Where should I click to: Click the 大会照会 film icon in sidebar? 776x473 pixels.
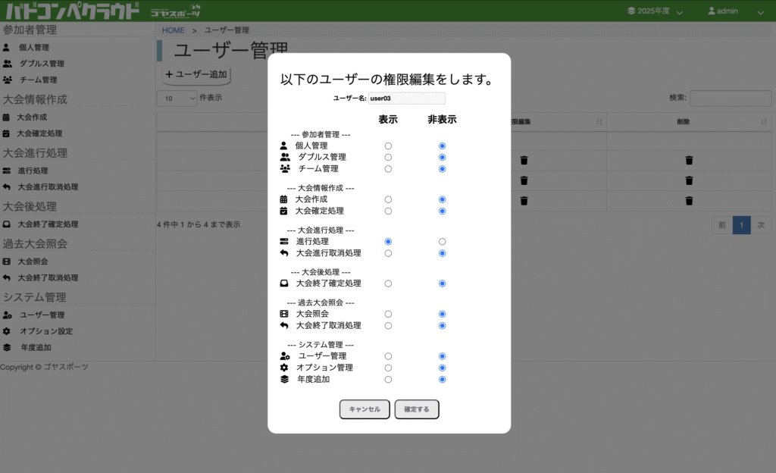click(x=7, y=262)
